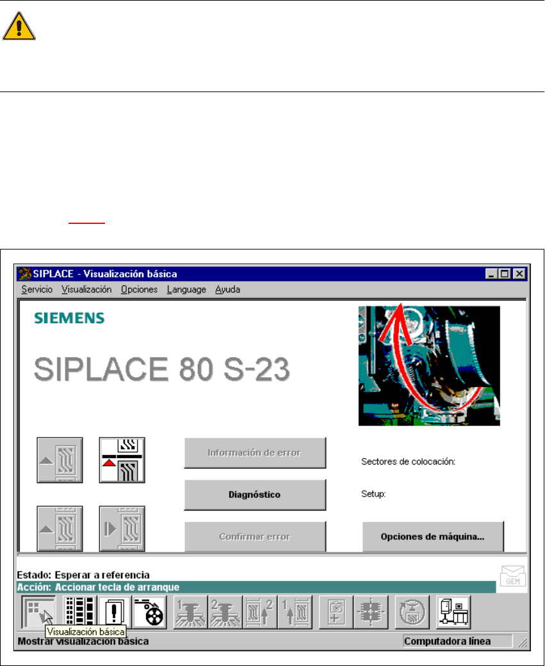Click 'Mostrar visualización básica' status bar text
Viewport: 545px width, 666px height.
[x=83, y=641]
